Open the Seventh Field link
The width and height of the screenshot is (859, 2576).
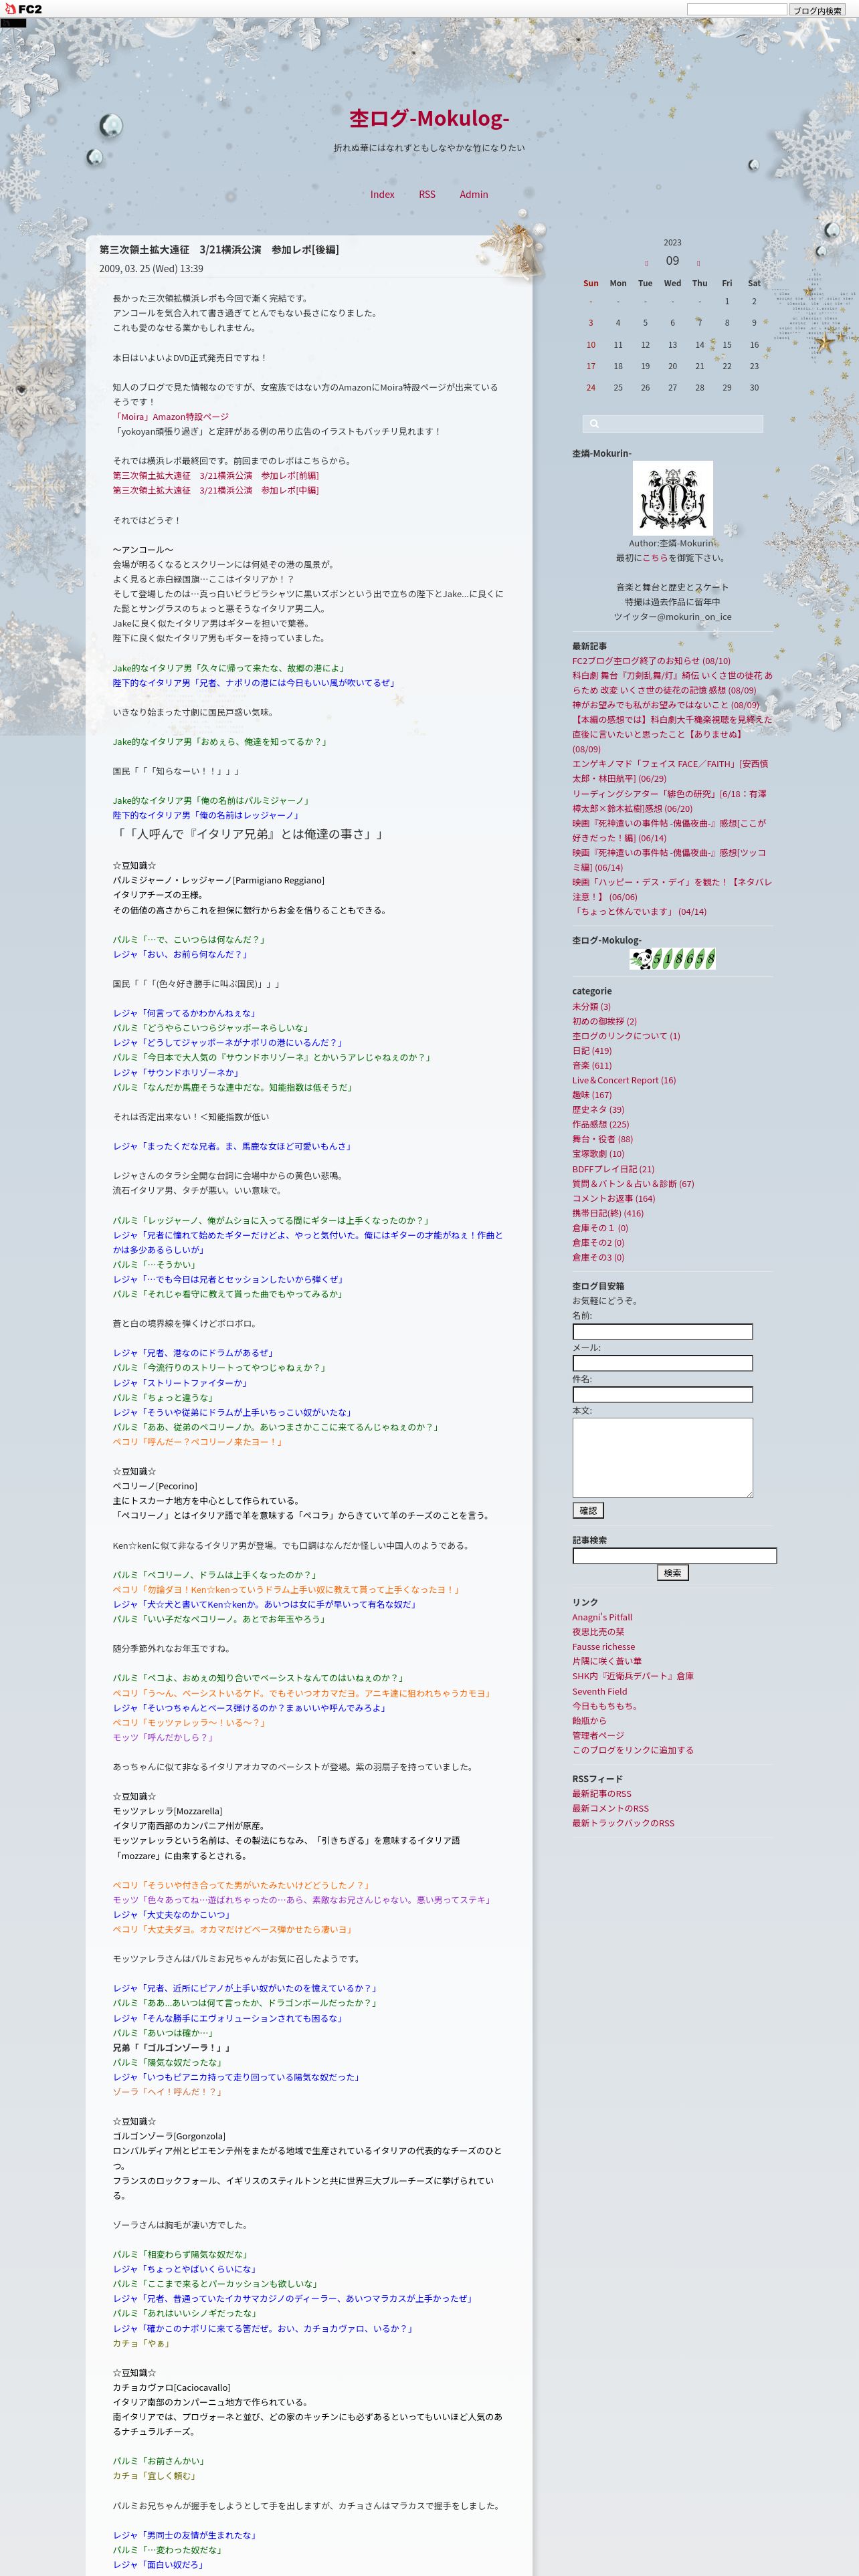pyautogui.click(x=599, y=1692)
